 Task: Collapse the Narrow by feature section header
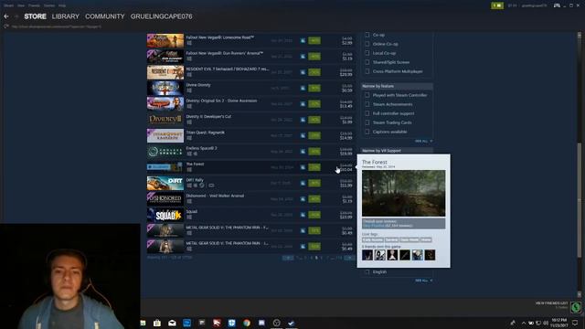click(397, 86)
